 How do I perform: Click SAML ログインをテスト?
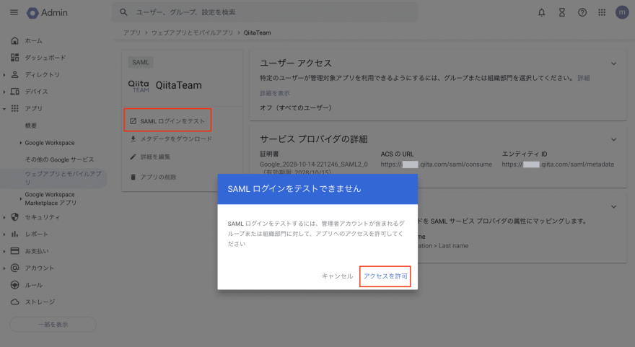click(172, 121)
